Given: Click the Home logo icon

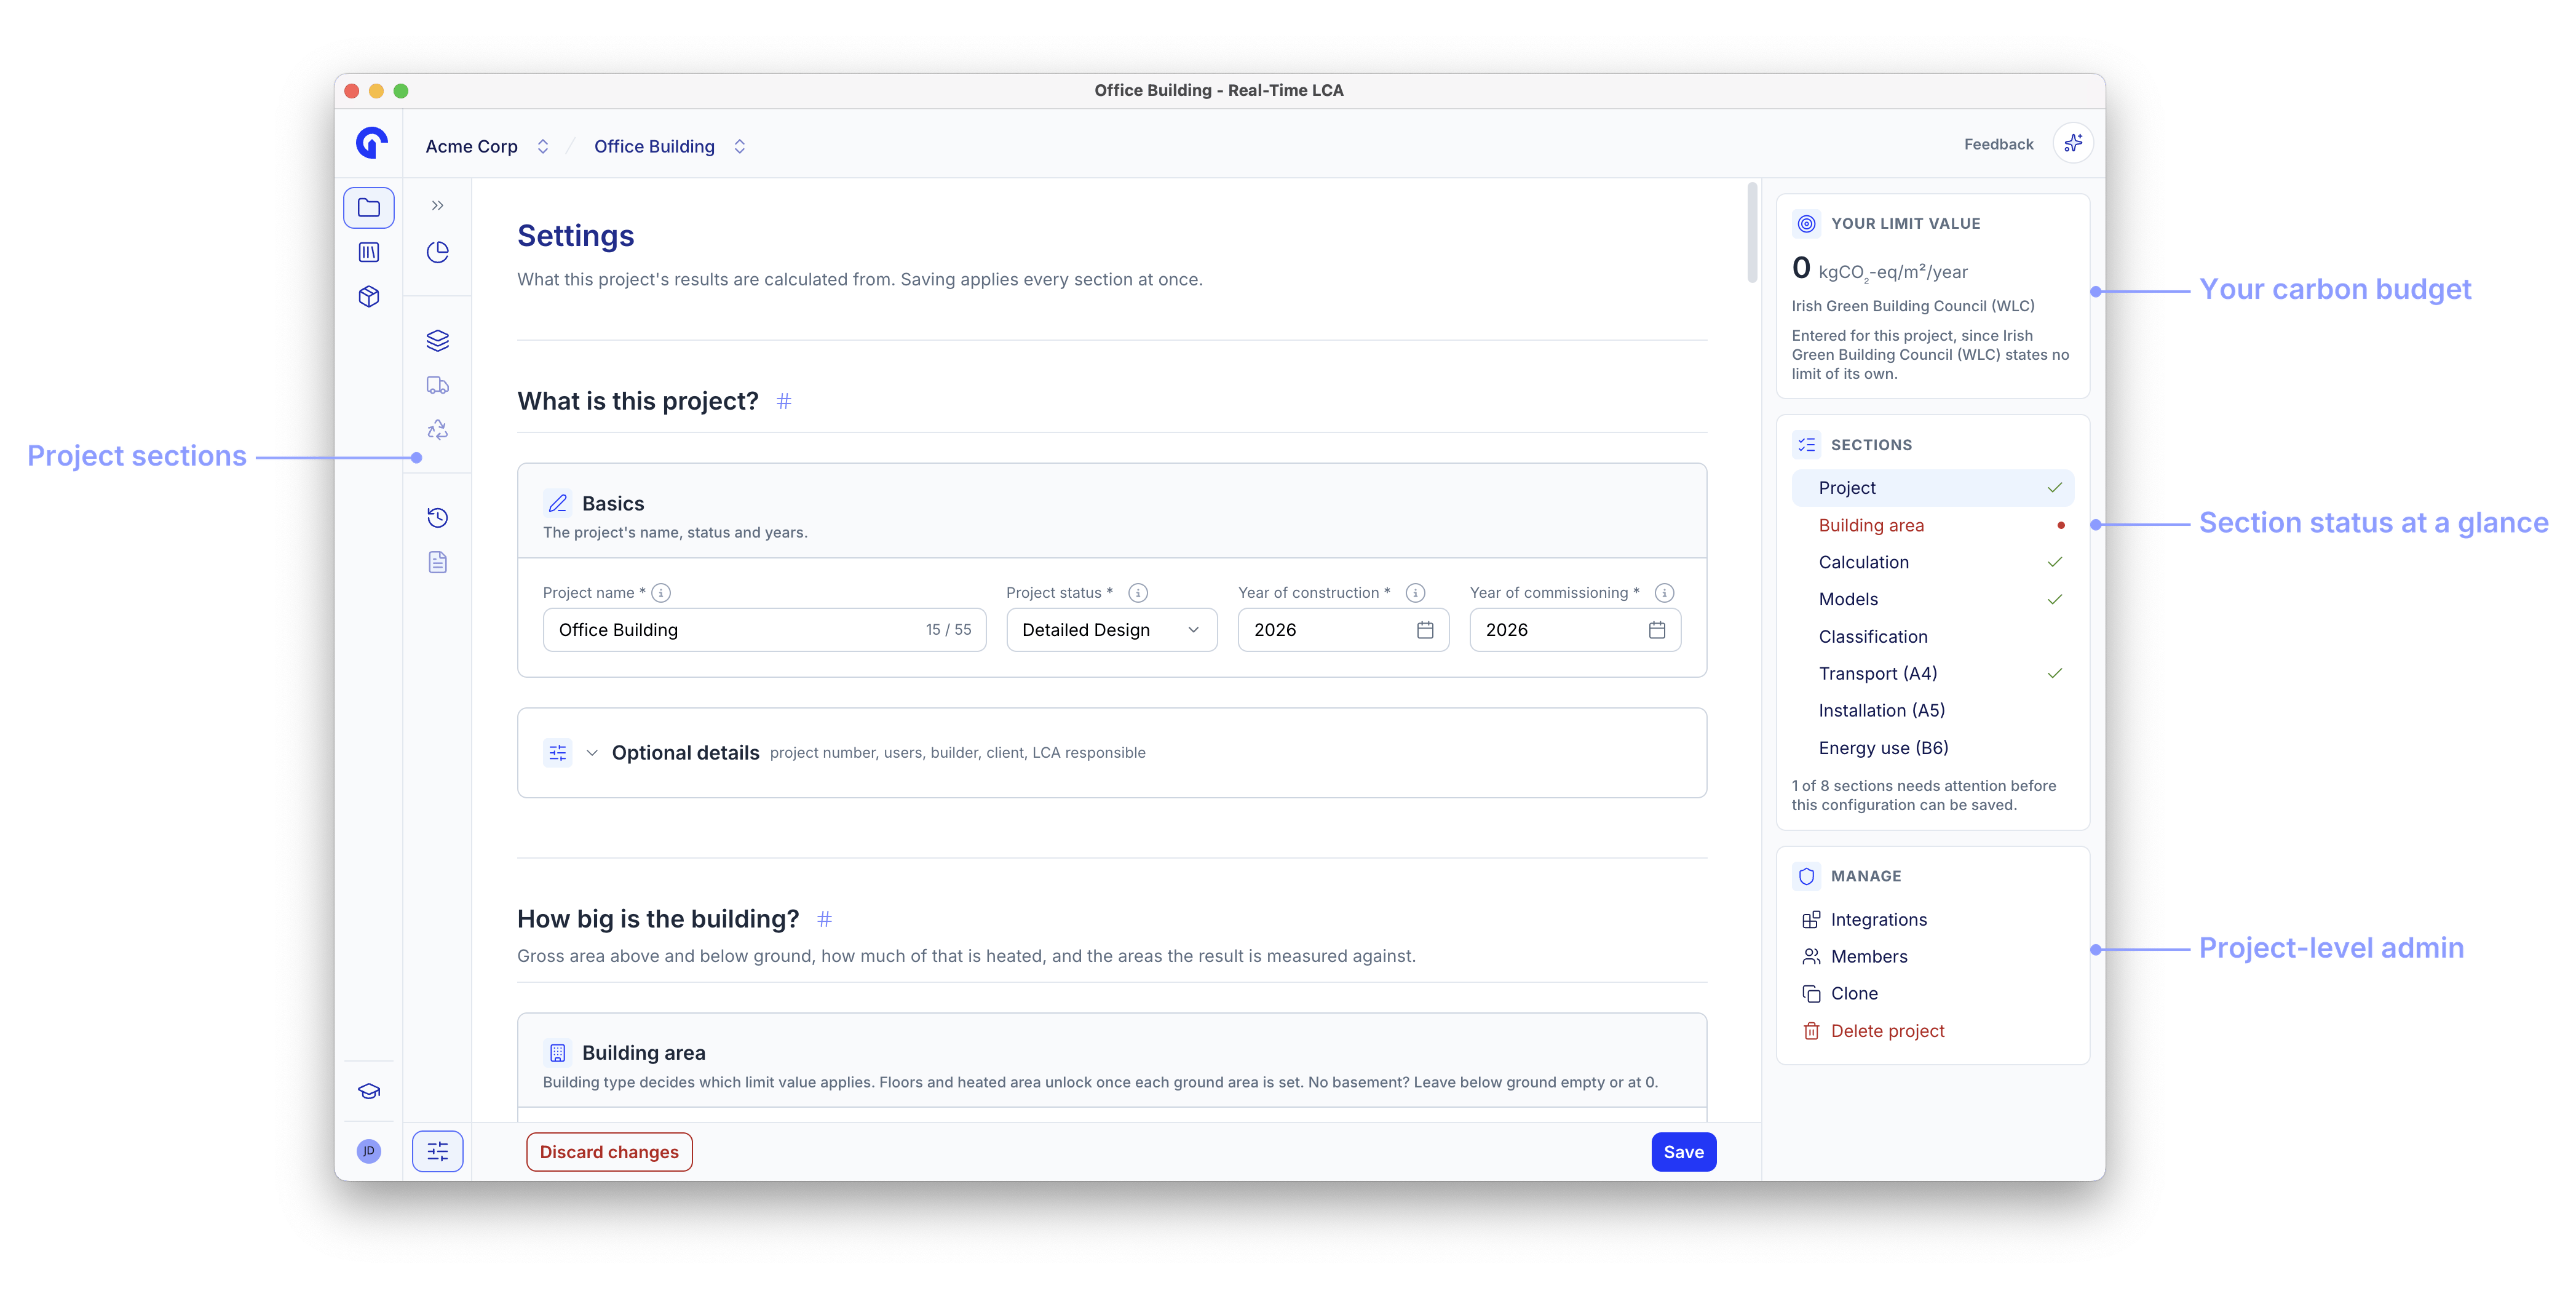Looking at the screenshot, I should click(x=371, y=144).
